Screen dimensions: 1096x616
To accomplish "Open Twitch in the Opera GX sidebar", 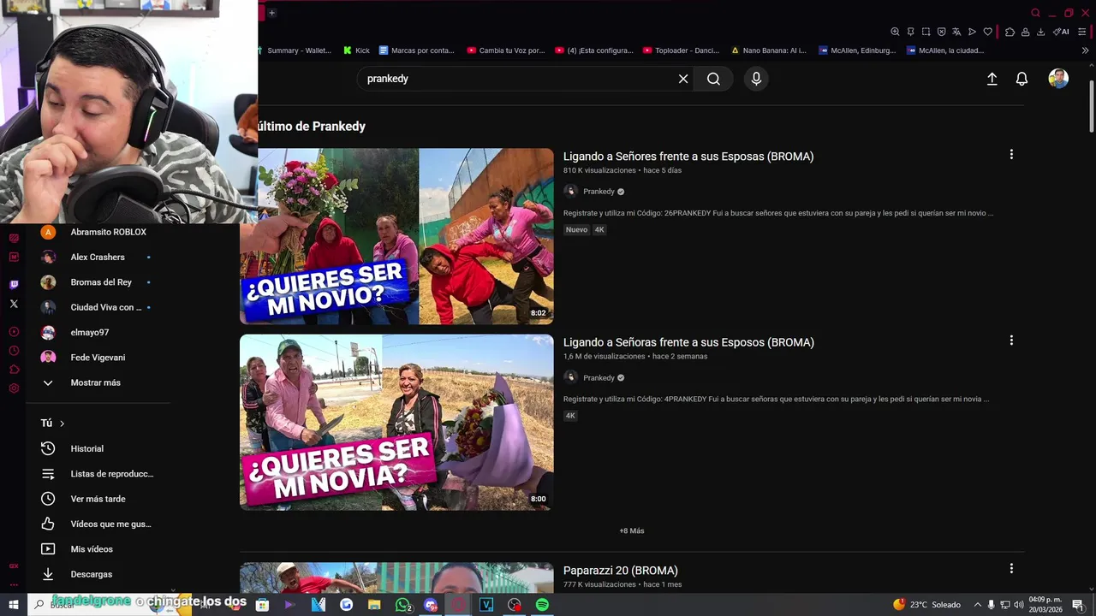I will (14, 285).
